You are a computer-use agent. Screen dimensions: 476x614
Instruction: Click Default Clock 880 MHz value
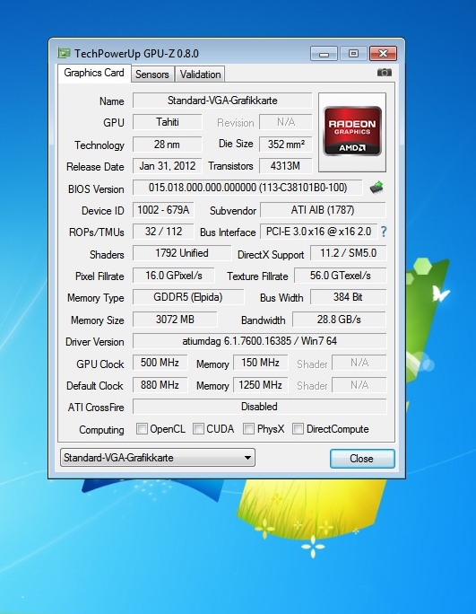point(160,385)
